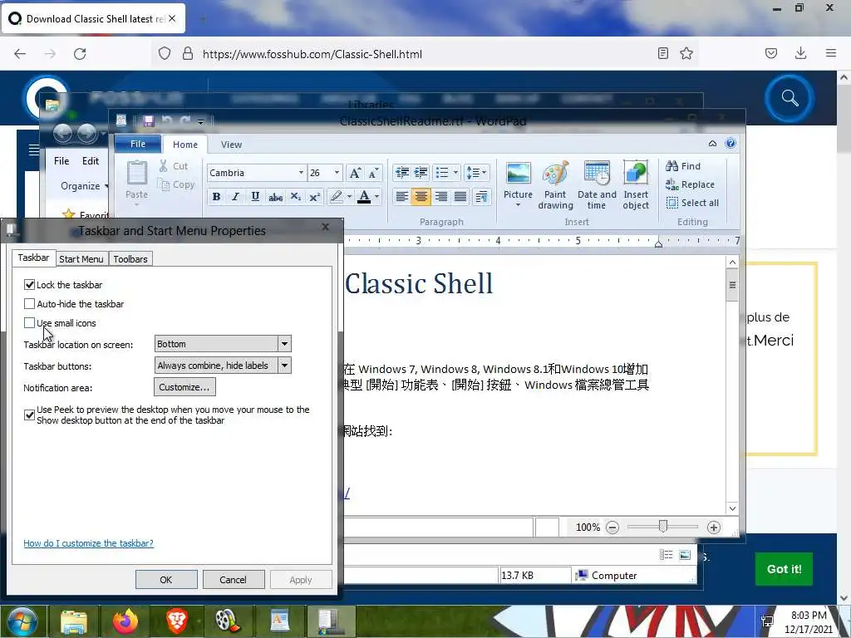
Task: Align text right in WordPad
Action: [x=441, y=196]
